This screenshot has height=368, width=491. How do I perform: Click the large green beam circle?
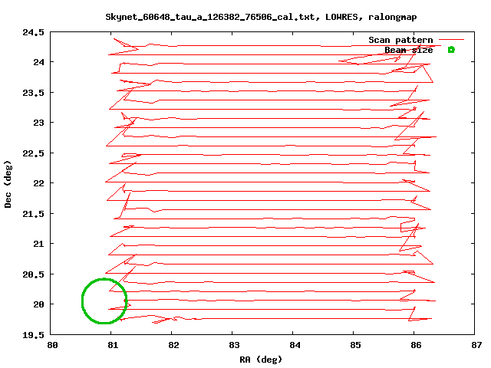click(104, 301)
